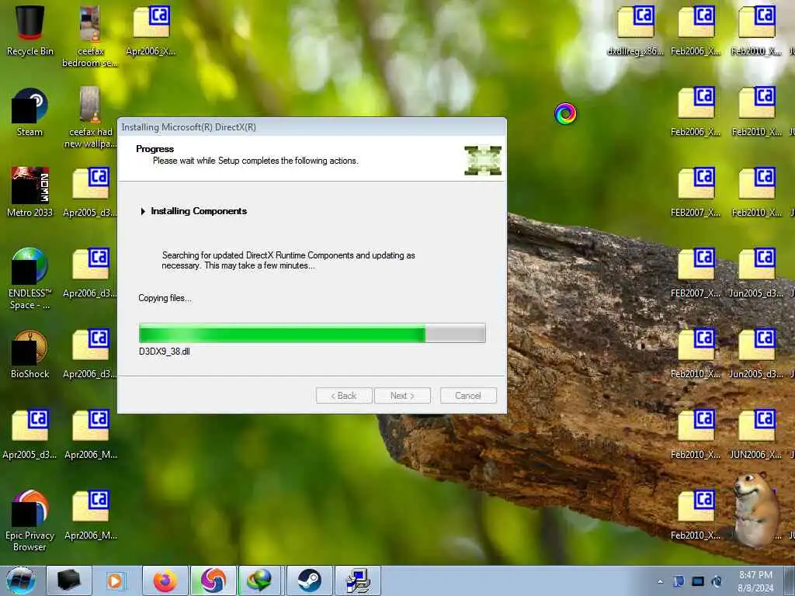795x596 pixels.
Task: Open the Action Center flag tray icon
Action: point(679,581)
